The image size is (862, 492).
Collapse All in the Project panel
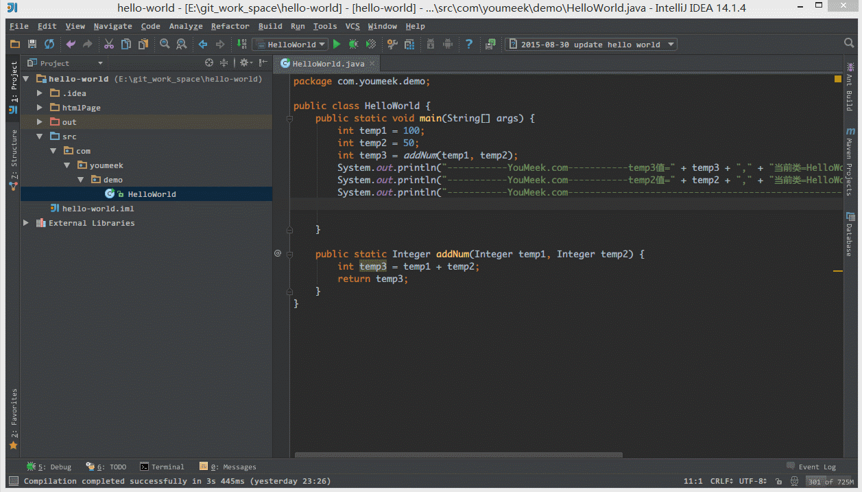pyautogui.click(x=224, y=62)
